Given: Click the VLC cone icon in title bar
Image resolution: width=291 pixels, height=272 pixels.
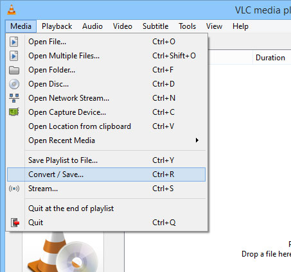Looking at the screenshot, I should coord(12,10).
